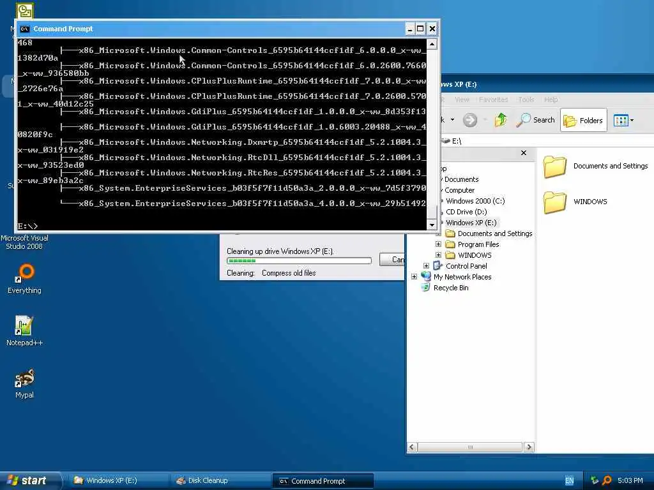Switch to Disk Cleanup taskbar button
654x490 pixels.
coord(220,480)
